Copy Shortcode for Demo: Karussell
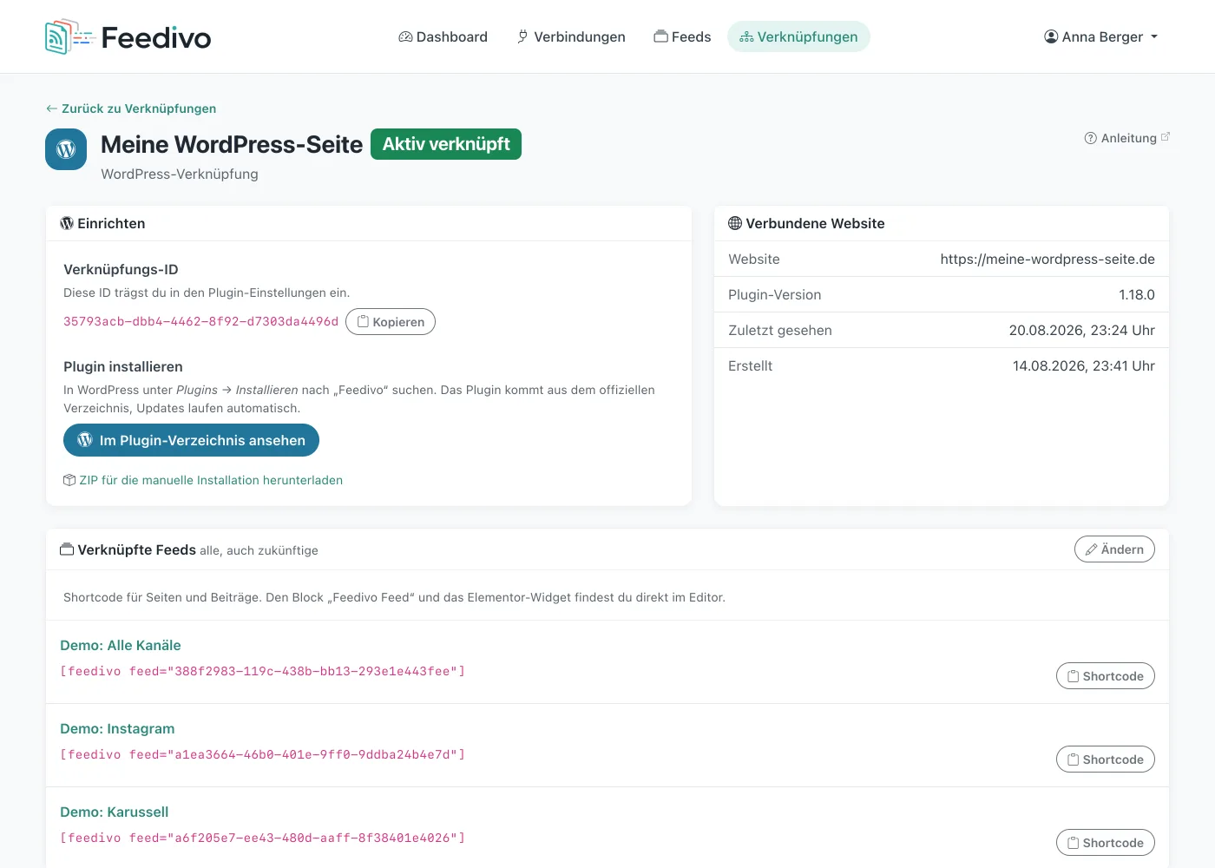Image resolution: width=1215 pixels, height=868 pixels. tap(1106, 843)
